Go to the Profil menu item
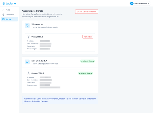The height and width of the screenshot is (113, 153). click(x=9, y=10)
